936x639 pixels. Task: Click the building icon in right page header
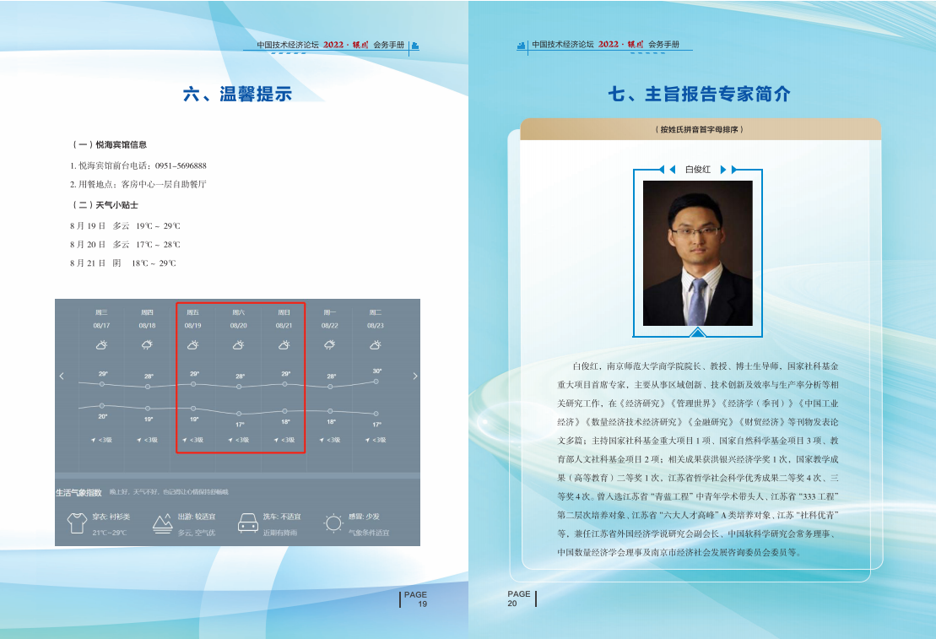[x=521, y=45]
